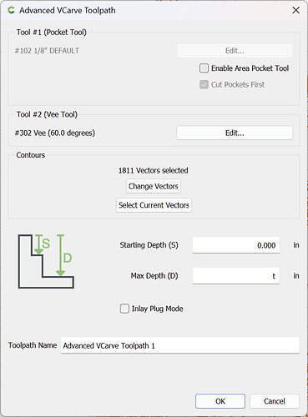308x417 pixels.
Task: Close the Advanced VCarve Toolpath dialog
Action: pos(295,11)
